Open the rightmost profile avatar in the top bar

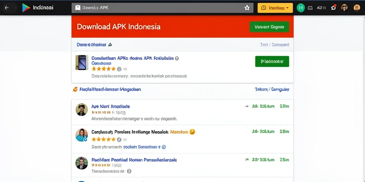pyautogui.click(x=356, y=8)
